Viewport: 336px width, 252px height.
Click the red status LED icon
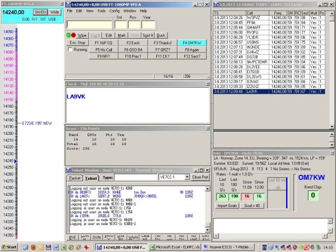(x=74, y=34)
